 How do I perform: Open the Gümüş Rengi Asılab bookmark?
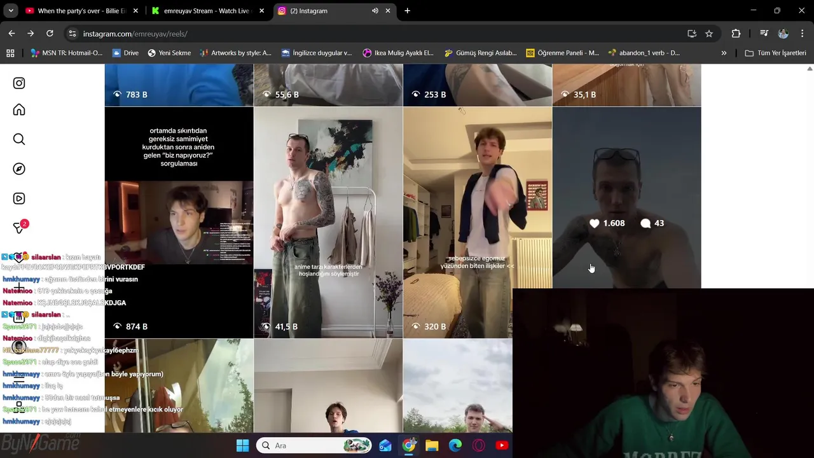480,53
